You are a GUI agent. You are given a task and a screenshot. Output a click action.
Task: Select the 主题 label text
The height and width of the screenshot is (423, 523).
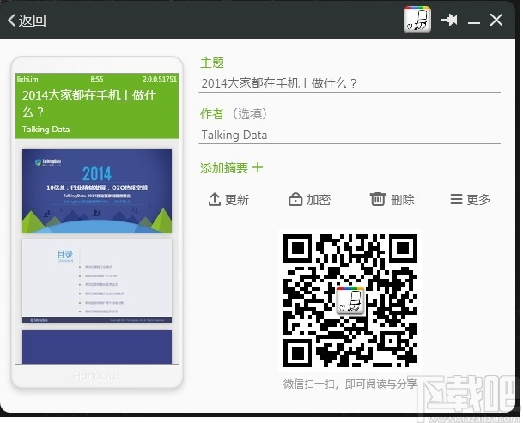[212, 63]
